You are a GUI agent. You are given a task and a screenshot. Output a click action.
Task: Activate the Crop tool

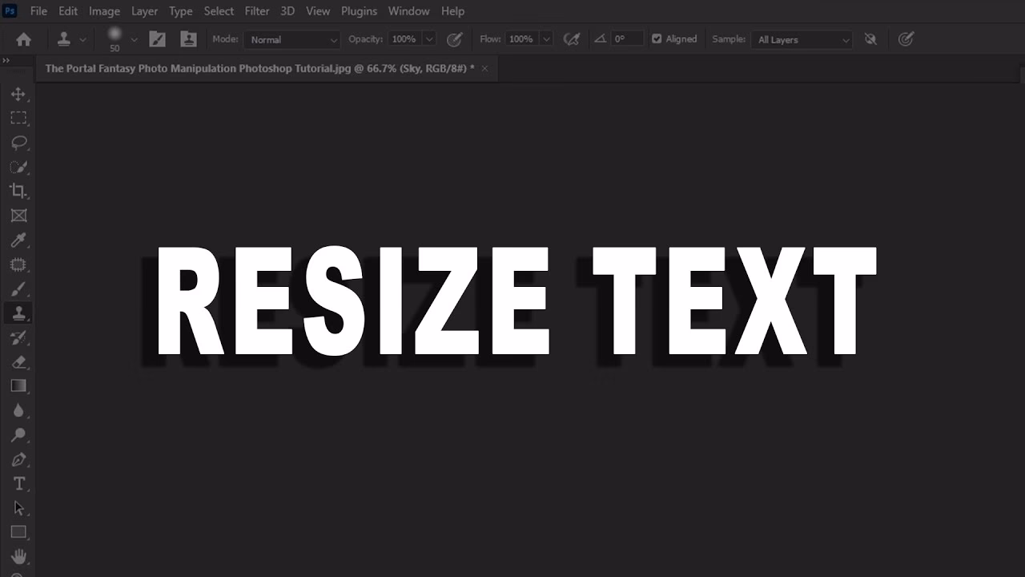coord(19,191)
